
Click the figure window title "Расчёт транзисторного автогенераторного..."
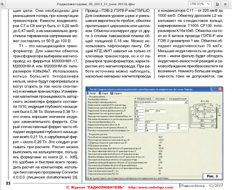coord(141,89)
